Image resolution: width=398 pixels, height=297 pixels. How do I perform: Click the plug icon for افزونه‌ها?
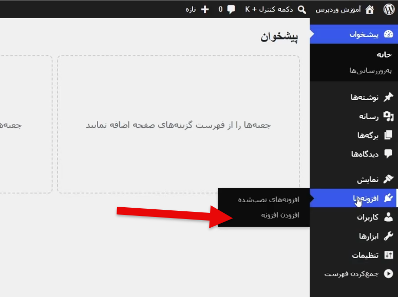click(388, 198)
